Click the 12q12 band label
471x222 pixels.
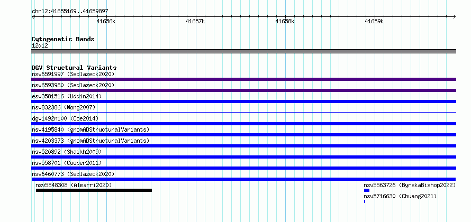pyautogui.click(x=40, y=45)
